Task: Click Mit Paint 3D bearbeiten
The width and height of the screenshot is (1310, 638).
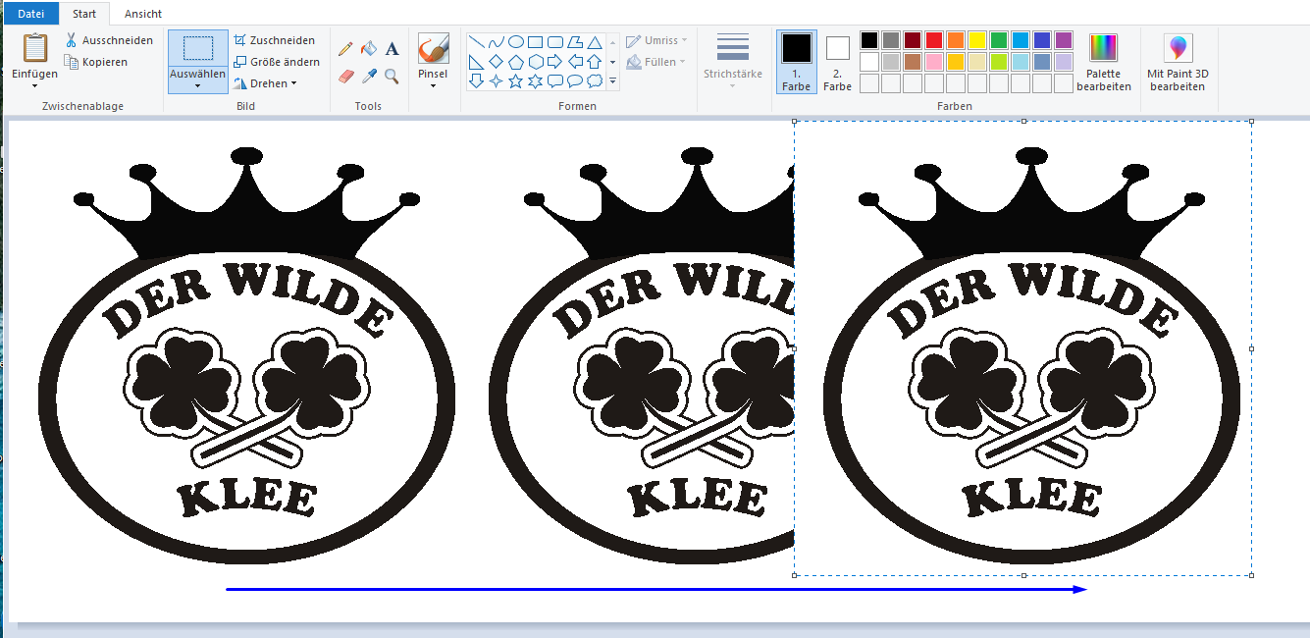Action: click(1178, 63)
